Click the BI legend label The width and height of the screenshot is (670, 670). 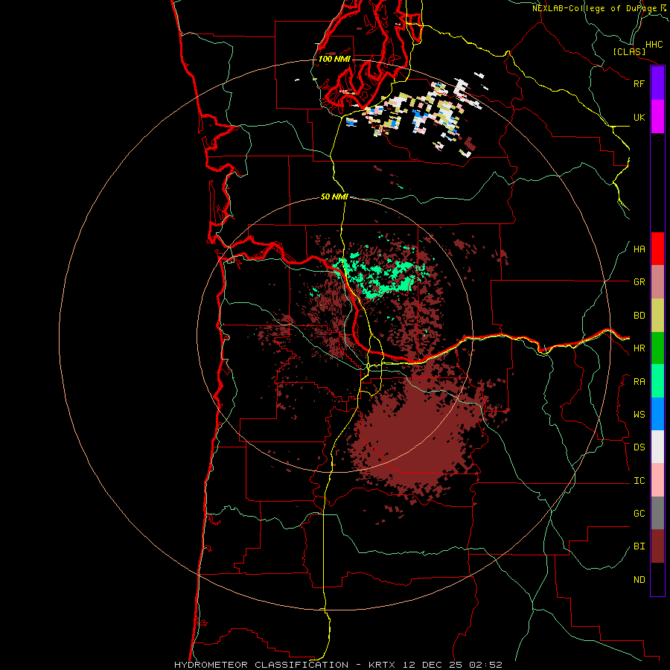pyautogui.click(x=639, y=546)
